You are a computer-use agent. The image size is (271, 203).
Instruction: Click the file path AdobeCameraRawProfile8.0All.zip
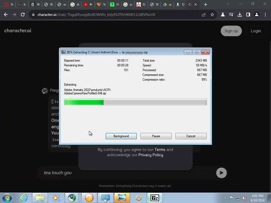point(85,93)
